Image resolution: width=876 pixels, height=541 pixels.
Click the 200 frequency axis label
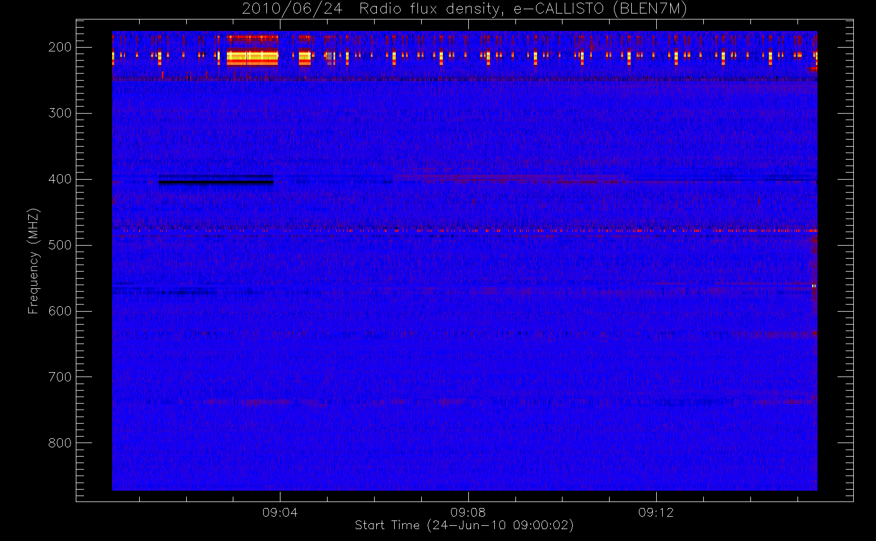pos(60,47)
